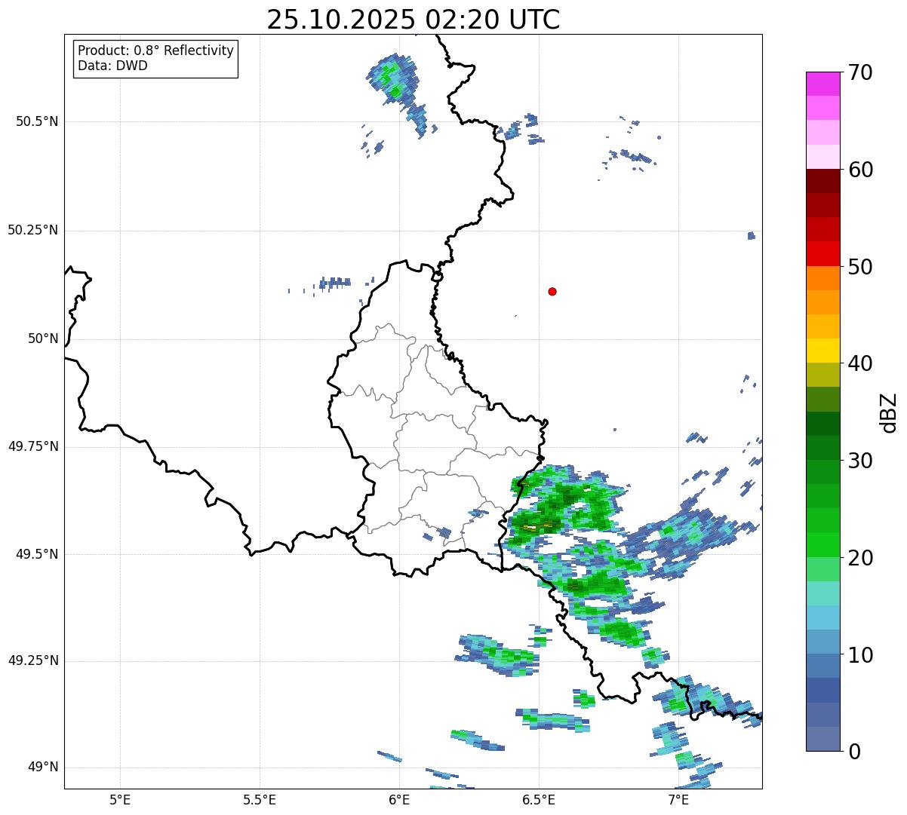The height and width of the screenshot is (815, 907).
Task: Click 'Data: DWD' legend text
Action: [x=112, y=66]
